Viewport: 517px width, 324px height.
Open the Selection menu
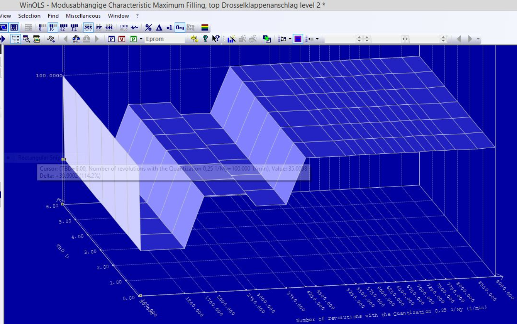(29, 16)
